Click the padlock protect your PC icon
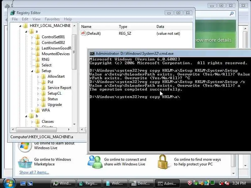Screen dimensions: 251x188 coord(163,162)
